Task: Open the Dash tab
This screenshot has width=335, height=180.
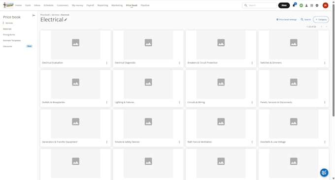Action: (28, 5)
